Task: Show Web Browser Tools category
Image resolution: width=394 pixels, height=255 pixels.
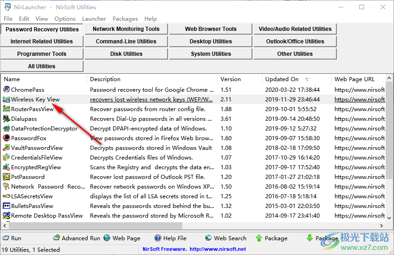Action: coord(210,29)
